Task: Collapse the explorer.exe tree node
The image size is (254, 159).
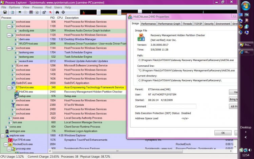Action: click(3, 136)
